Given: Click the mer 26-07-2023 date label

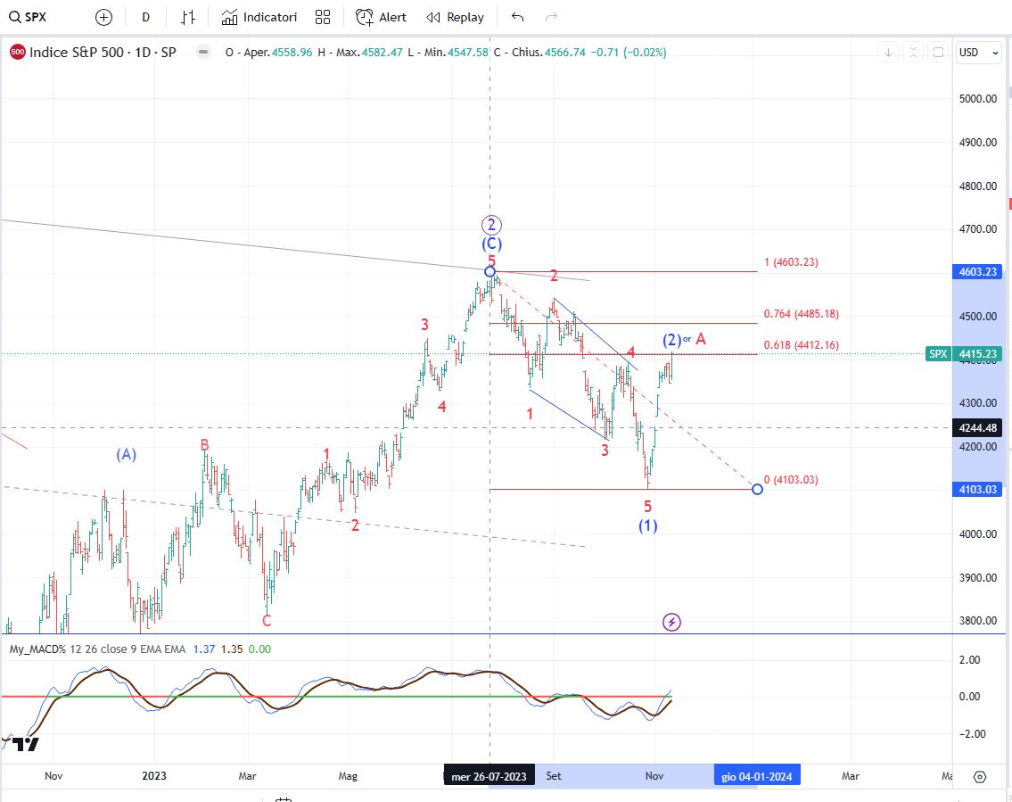Looking at the screenshot, I should pyautogui.click(x=490, y=776).
